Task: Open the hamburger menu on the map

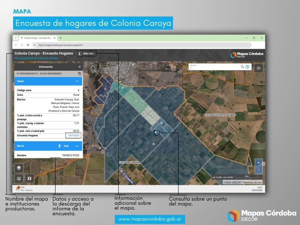Action: (x=259, y=68)
